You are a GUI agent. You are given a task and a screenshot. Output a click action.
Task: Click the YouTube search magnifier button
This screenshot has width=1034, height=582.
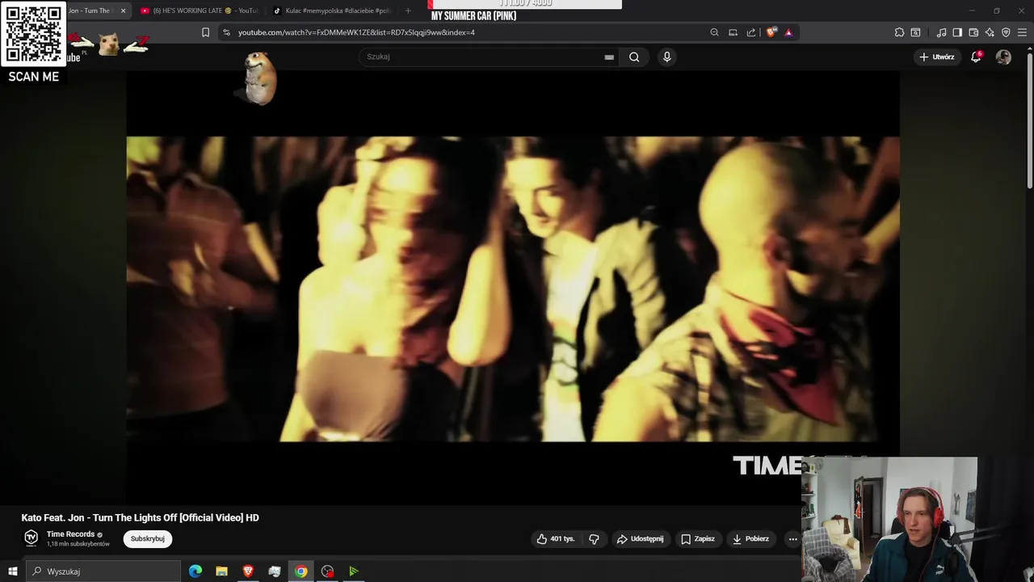(634, 57)
